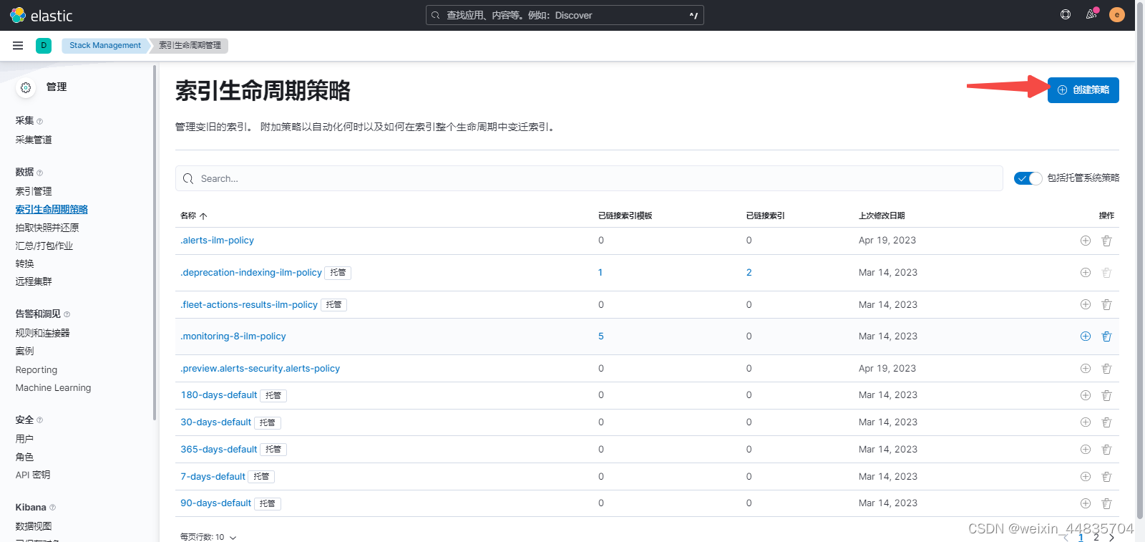Open the .preview.alerts-security.alerts-policy link
Image resolution: width=1145 pixels, height=542 pixels.
tap(260, 369)
